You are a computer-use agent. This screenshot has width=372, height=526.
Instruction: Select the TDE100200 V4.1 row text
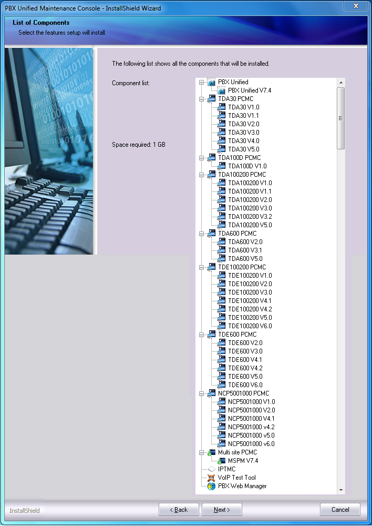pos(250,300)
